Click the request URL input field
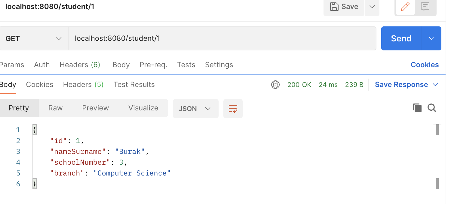Image resolution: width=451 pixels, height=204 pixels. (x=222, y=38)
